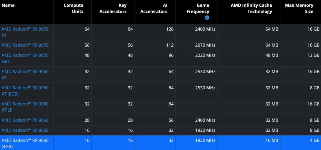
Task: Sort by the Compute Units column header
Action: 74,8
